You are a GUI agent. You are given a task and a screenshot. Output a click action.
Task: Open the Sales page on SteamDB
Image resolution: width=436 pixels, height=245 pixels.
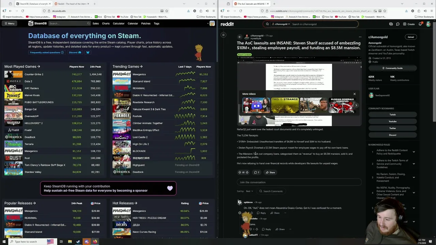pos(96,23)
